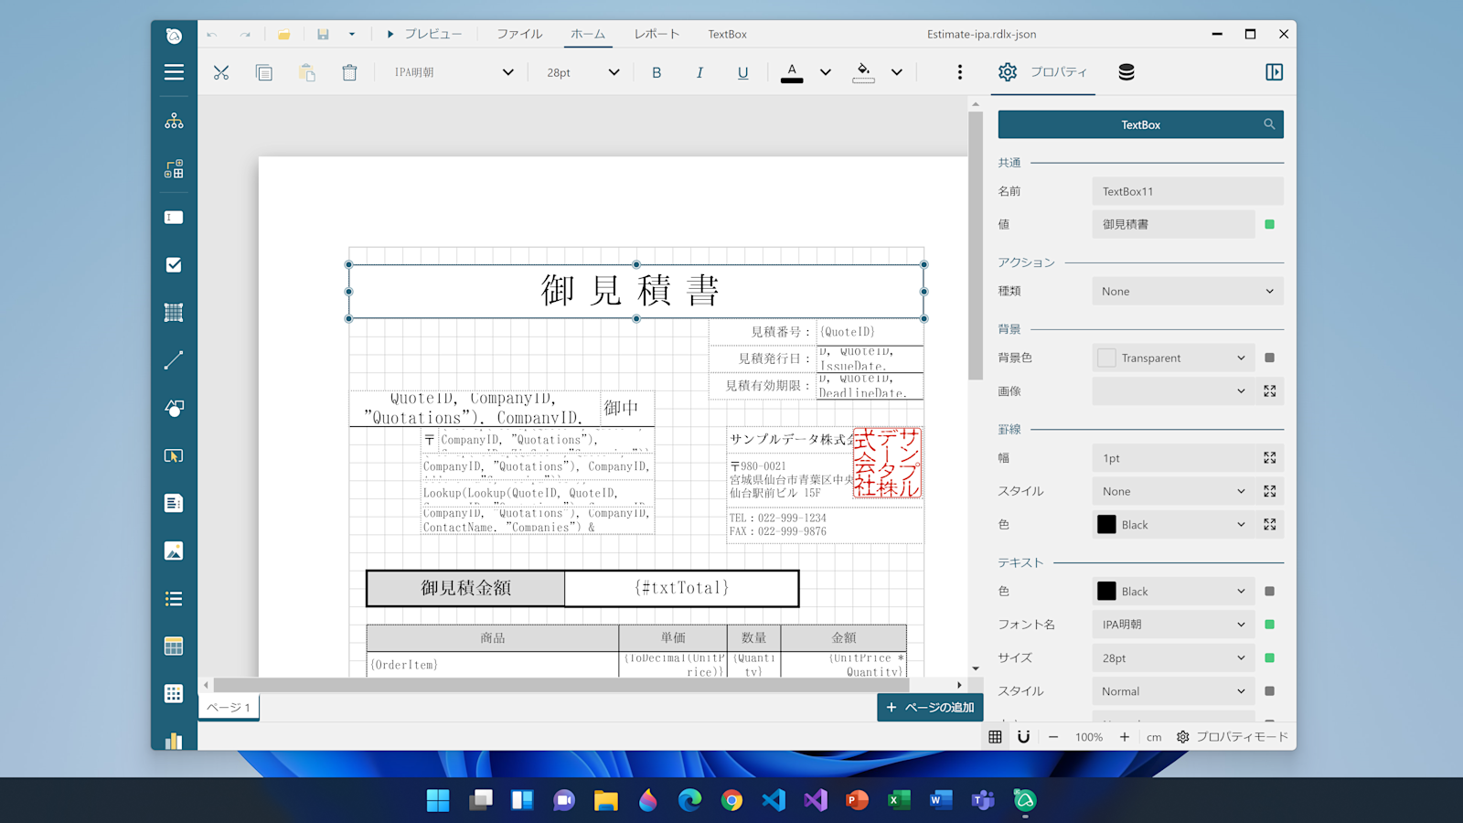Click the text color Black swatch
1463x823 pixels.
1106,592
